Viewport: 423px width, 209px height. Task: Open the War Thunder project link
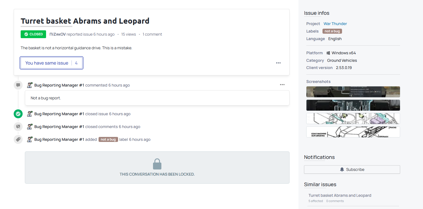coord(335,24)
